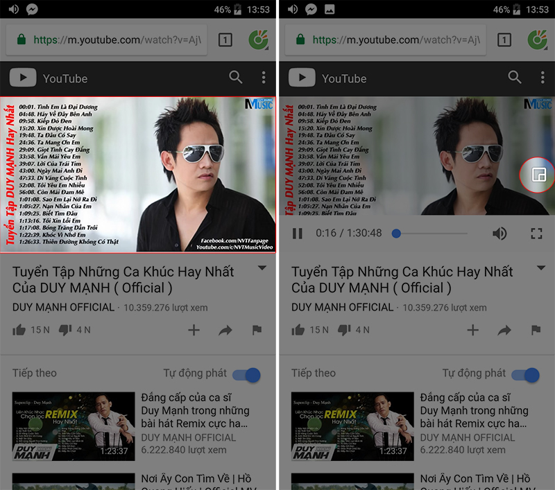Viewport: 555px width, 490px height.
Task: Tap the picture-in-picture popup icon on the video
Action: 538,175
